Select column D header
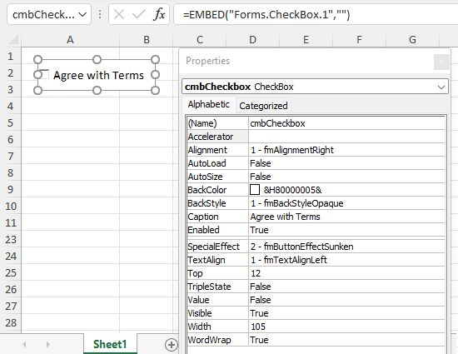 point(252,39)
